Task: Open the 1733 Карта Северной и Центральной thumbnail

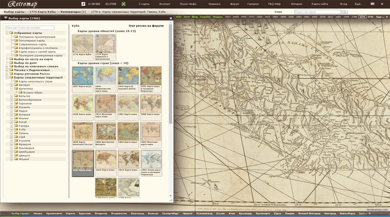Action: pos(105,47)
